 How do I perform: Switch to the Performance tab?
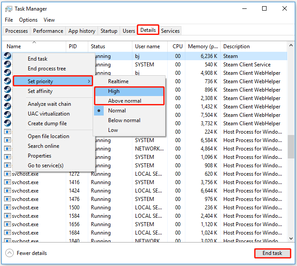48,31
